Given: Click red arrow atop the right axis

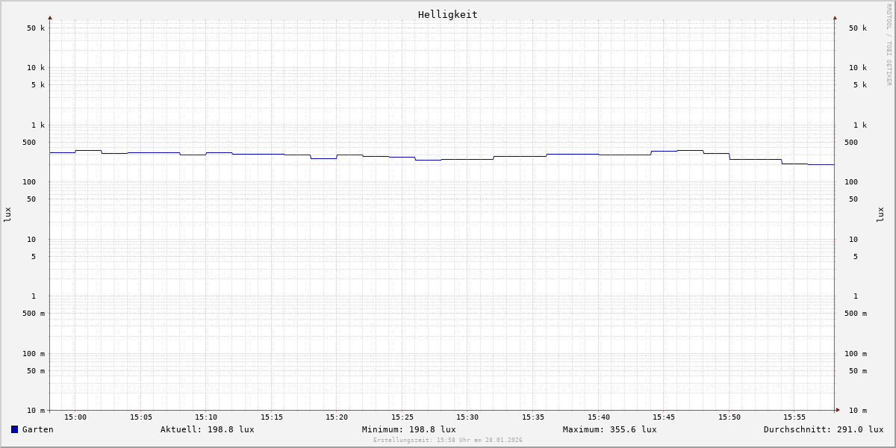Looking at the screenshot, I should (x=835, y=17).
